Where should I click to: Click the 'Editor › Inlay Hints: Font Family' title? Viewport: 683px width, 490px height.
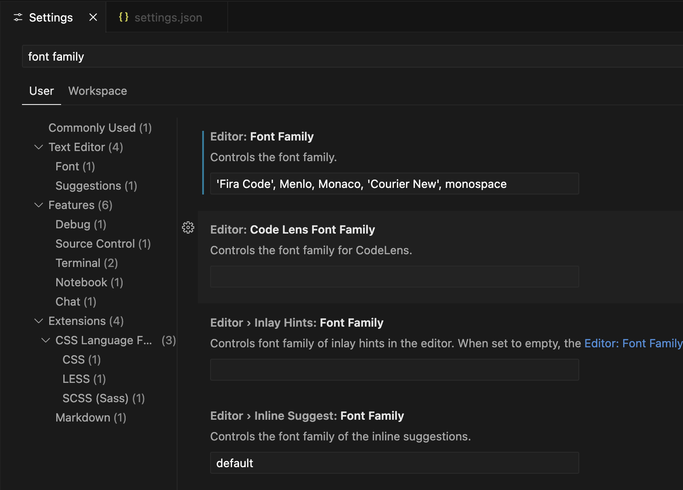297,323
